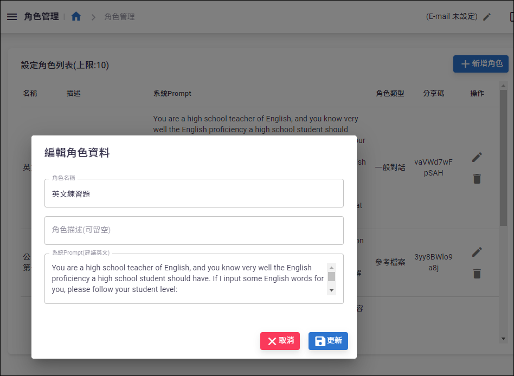The width and height of the screenshot is (514, 376).
Task: Click the 分享碼 column header
Action: point(433,93)
